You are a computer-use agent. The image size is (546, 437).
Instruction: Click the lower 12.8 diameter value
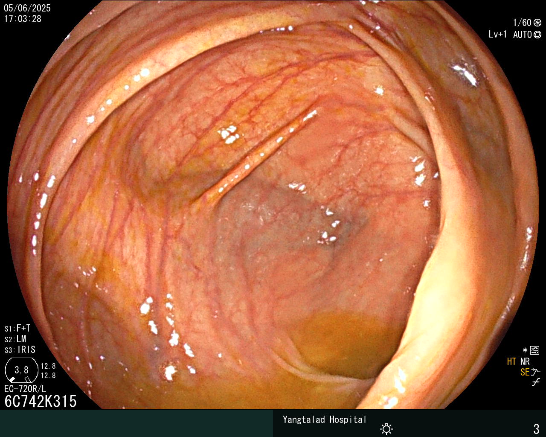coord(48,376)
